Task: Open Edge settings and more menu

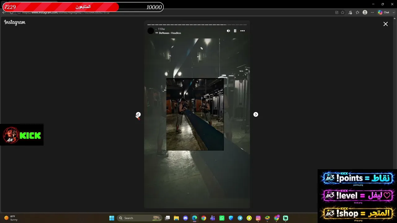Action: 372,12
